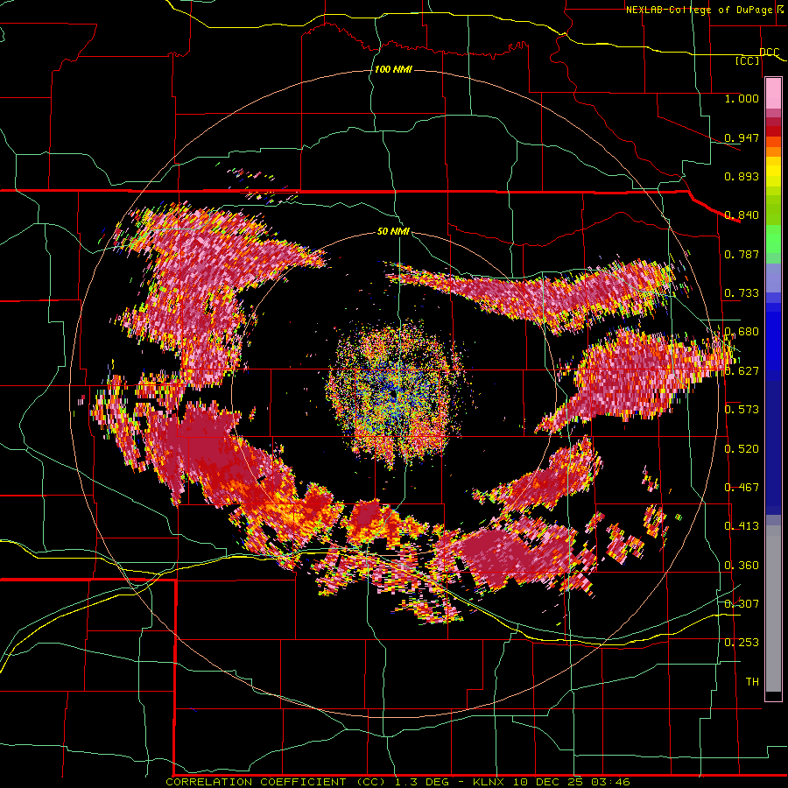Image resolution: width=788 pixels, height=788 pixels.
Task: Click the 0.573 value on the color scale
Action: click(x=742, y=410)
